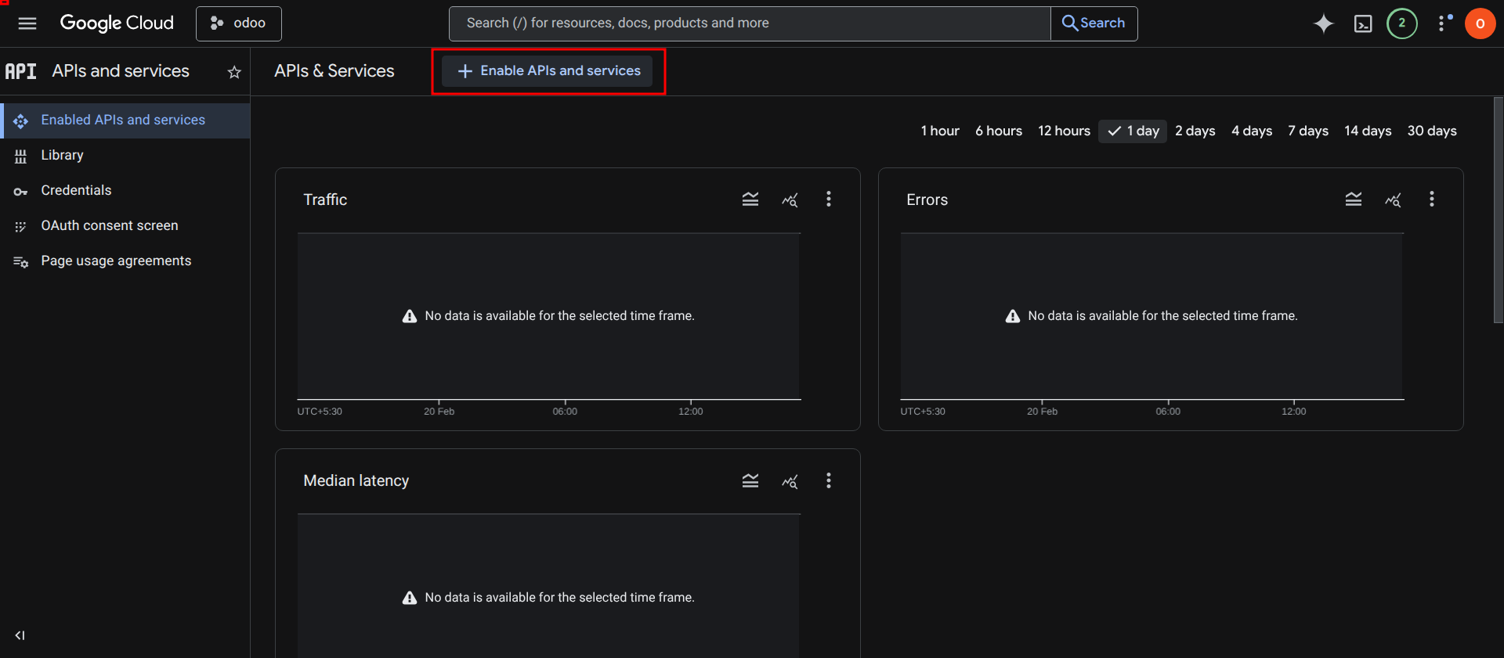The height and width of the screenshot is (658, 1504).
Task: Open the Credentials page
Action: coord(125,191)
